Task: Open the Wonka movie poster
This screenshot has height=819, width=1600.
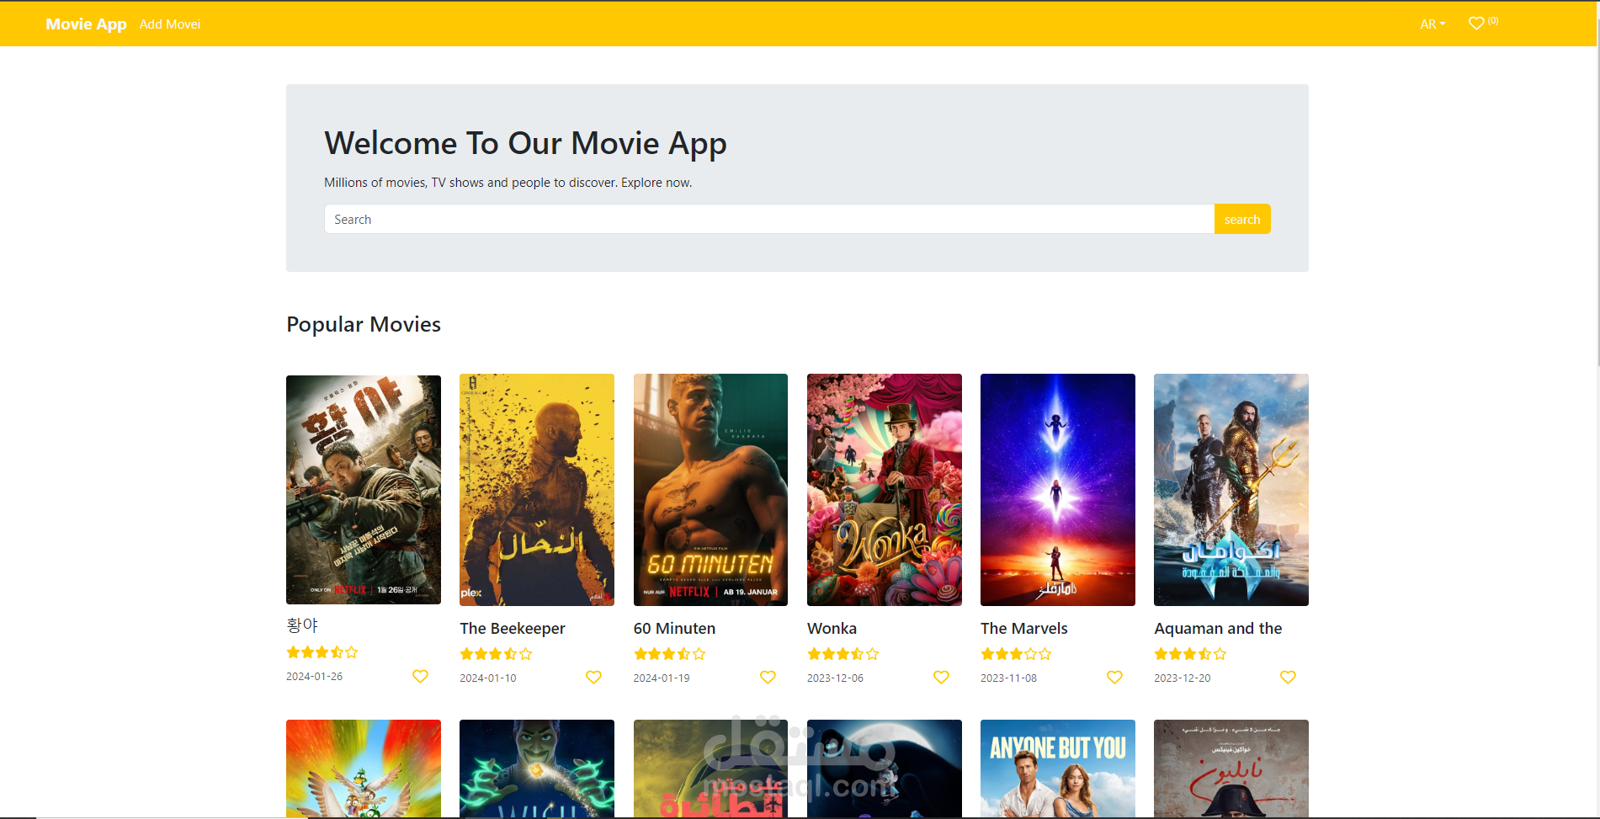Action: pyautogui.click(x=885, y=490)
